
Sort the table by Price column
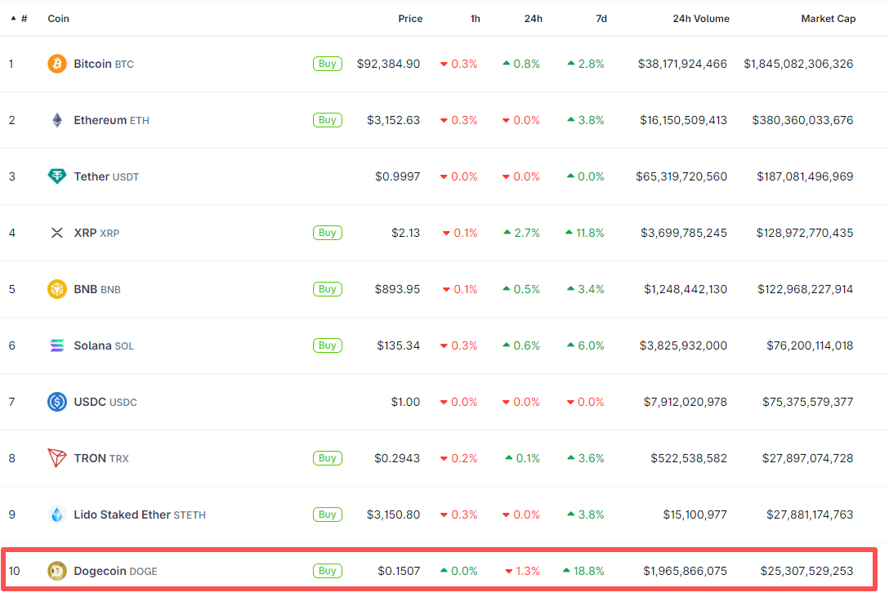410,18
